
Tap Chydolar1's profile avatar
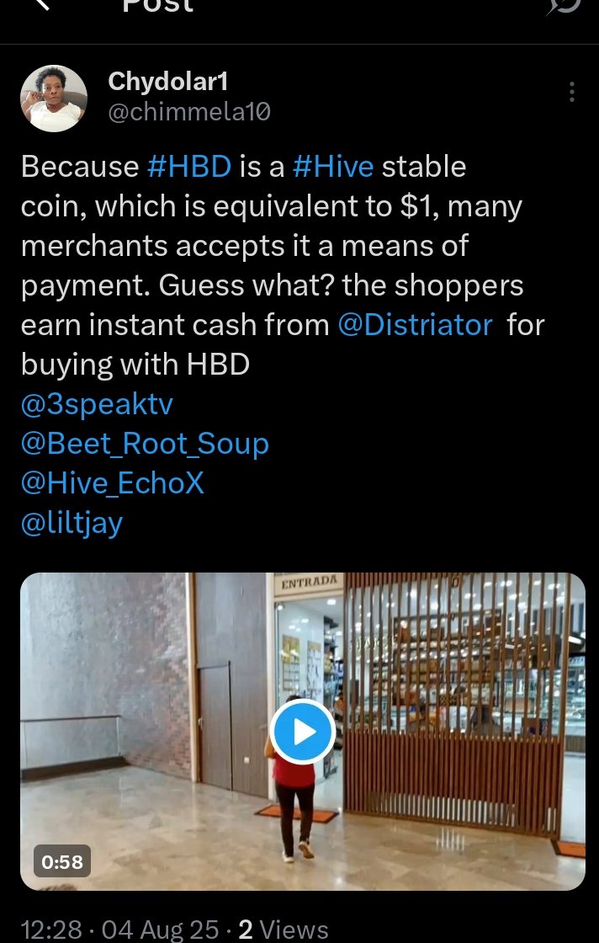(54, 98)
